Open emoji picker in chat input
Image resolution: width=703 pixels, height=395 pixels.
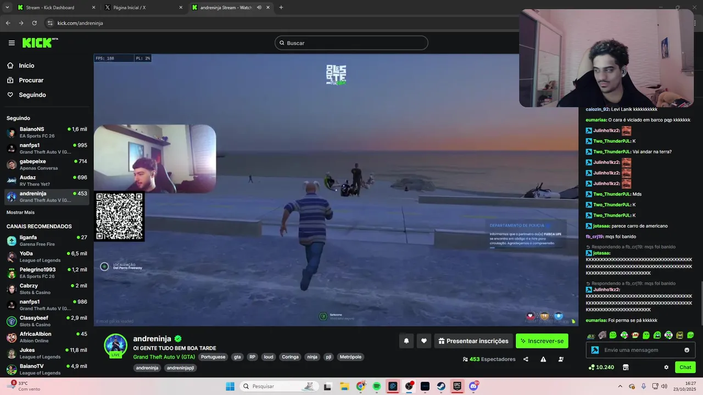pos(687,350)
